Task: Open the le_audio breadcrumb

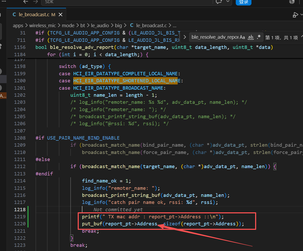Action: click(x=100, y=25)
